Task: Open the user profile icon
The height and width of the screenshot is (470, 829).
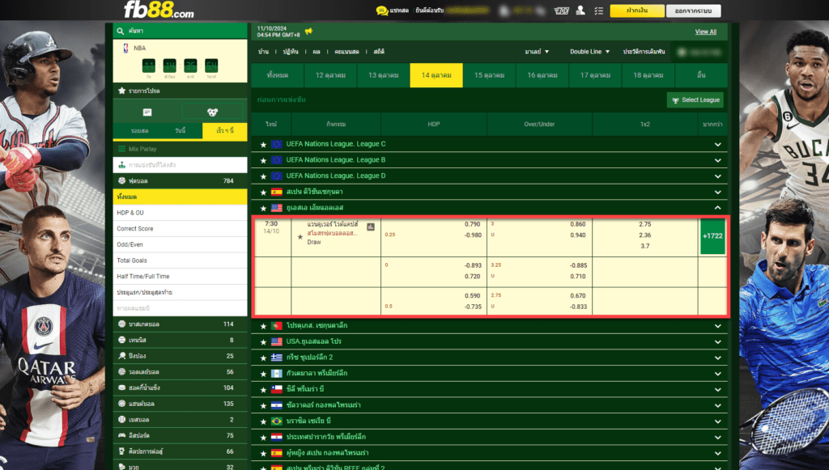Action: pyautogui.click(x=580, y=10)
